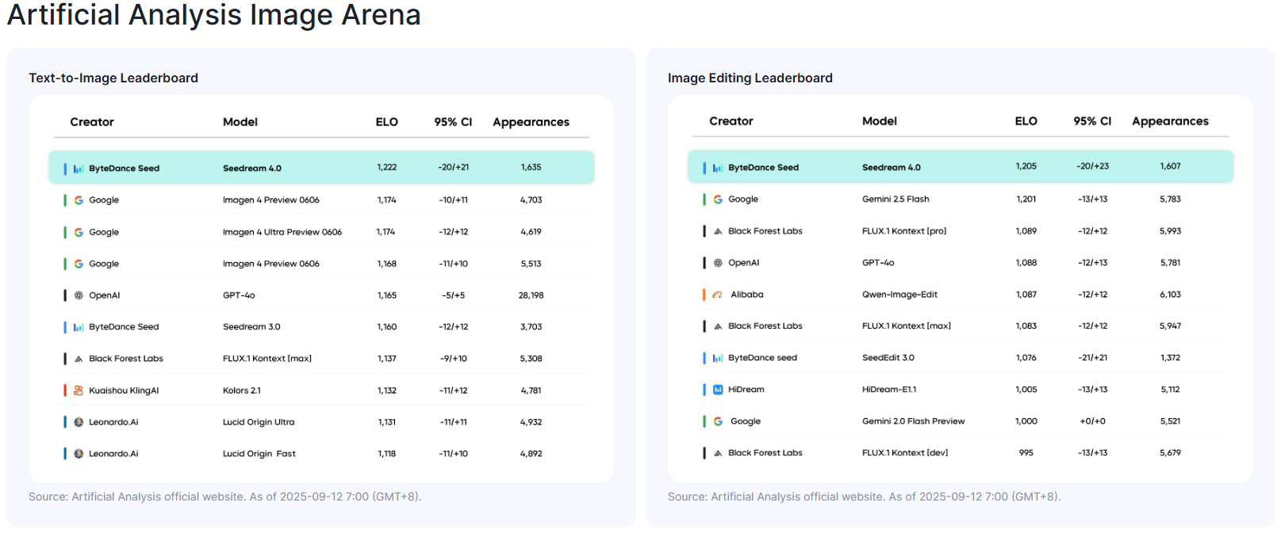Click ByteDance logo in Seedream 3.0 row
Image resolution: width=1281 pixels, height=533 pixels.
pyautogui.click(x=79, y=327)
